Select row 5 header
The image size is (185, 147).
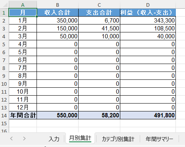[4, 44]
